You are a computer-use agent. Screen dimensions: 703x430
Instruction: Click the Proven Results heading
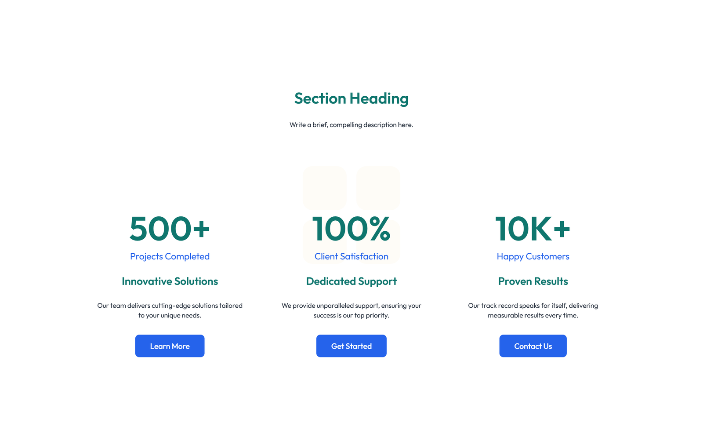coord(533,281)
